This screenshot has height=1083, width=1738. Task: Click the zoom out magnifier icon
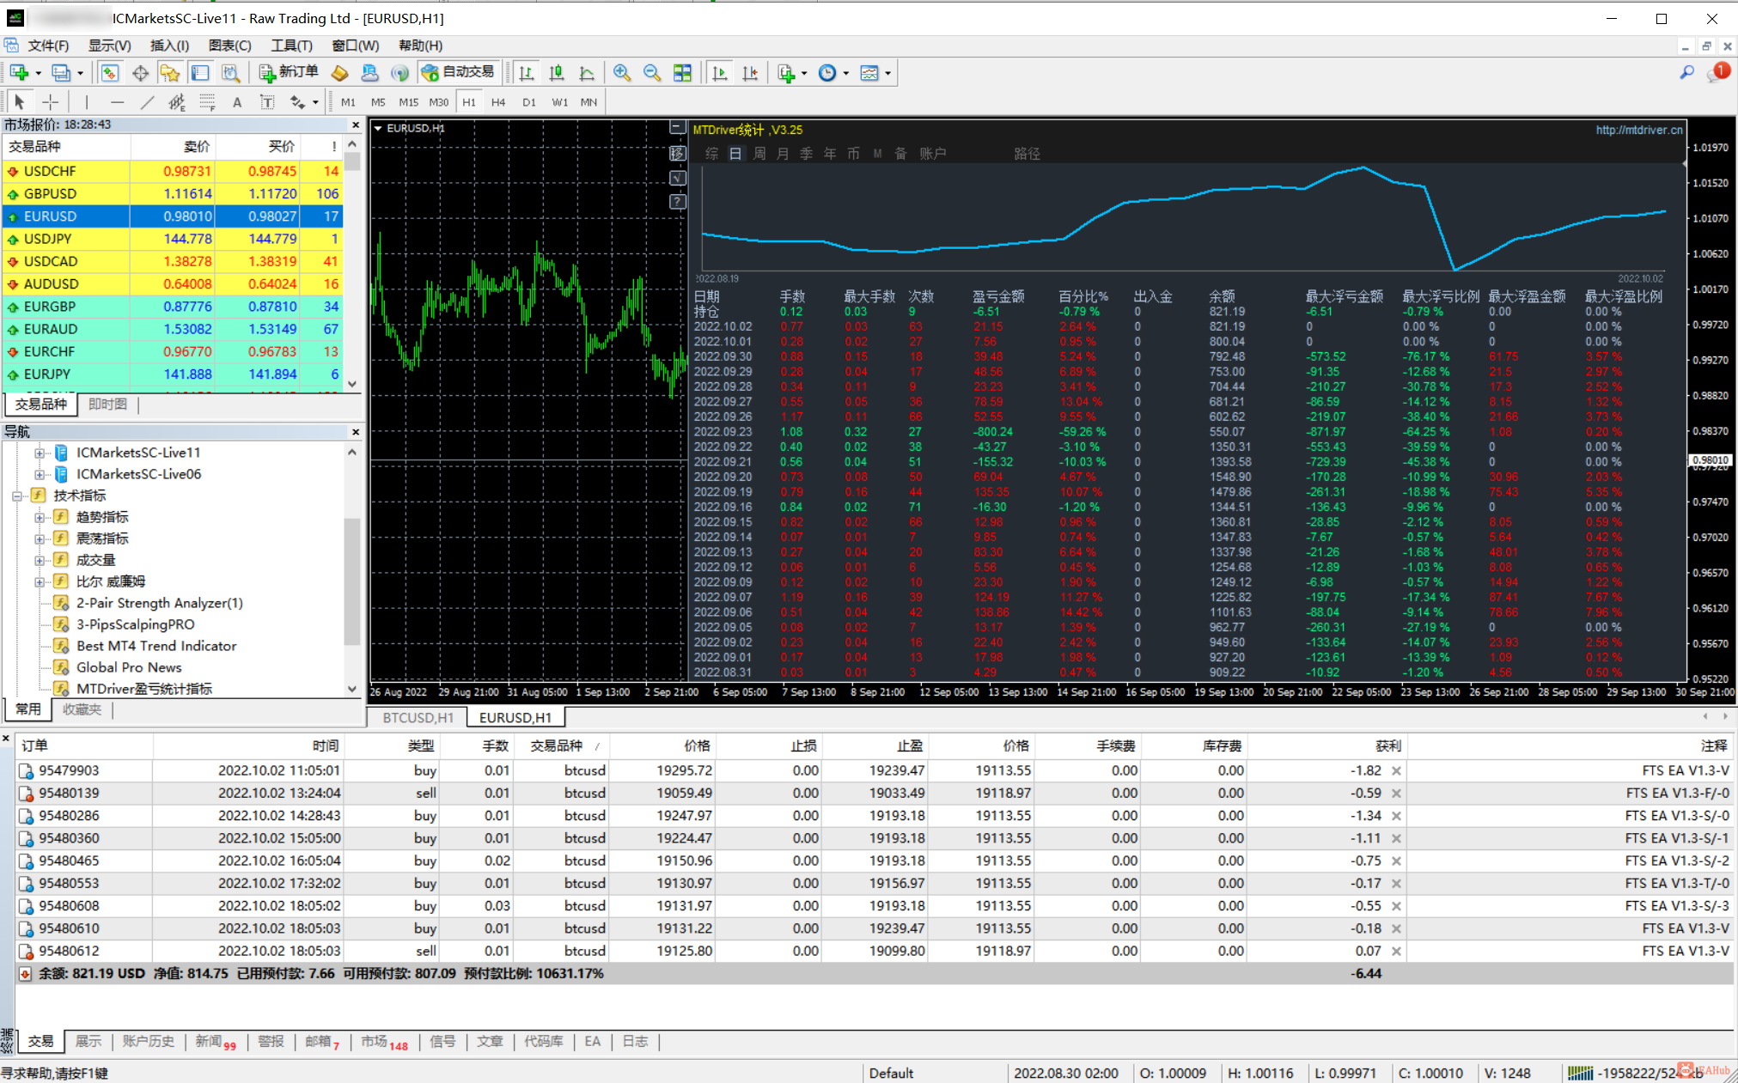click(652, 73)
